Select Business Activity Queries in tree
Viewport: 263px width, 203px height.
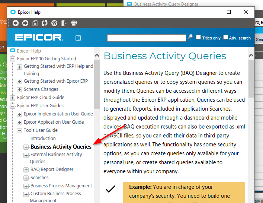(x=61, y=147)
